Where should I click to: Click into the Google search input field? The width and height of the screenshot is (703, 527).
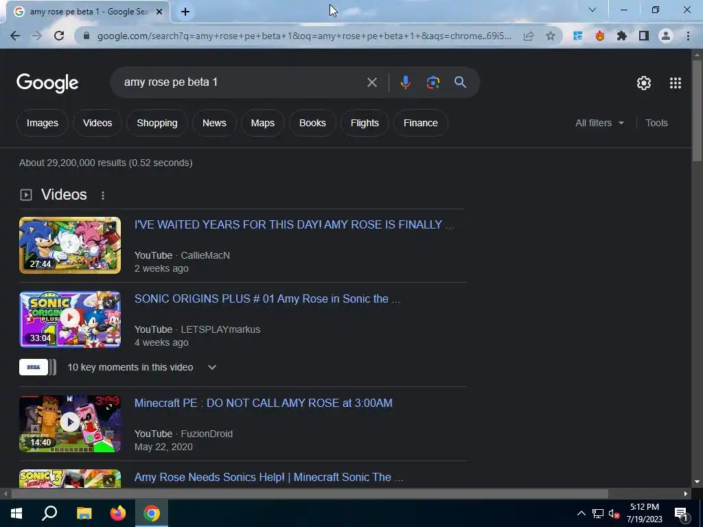(x=242, y=82)
